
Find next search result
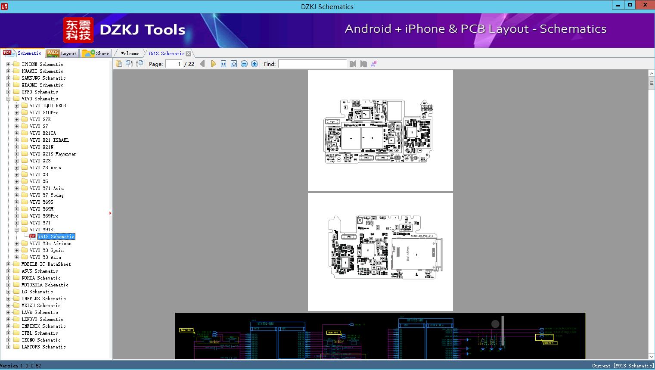pos(363,64)
